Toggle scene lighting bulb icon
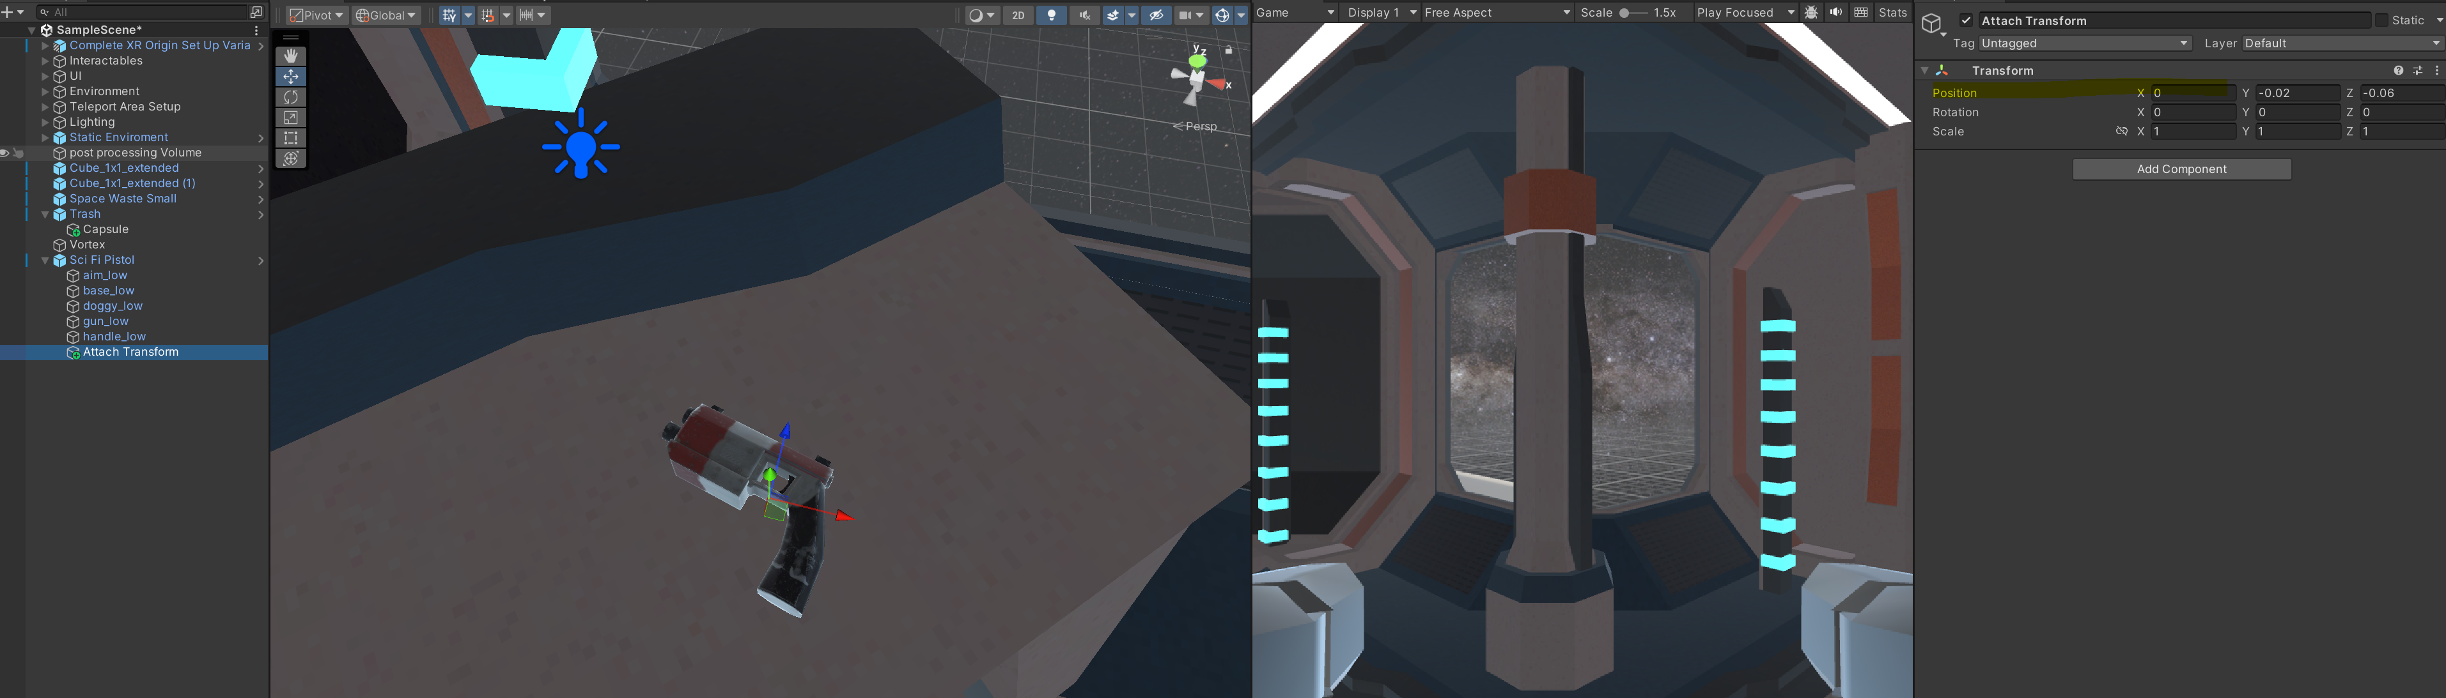 coord(1051,15)
